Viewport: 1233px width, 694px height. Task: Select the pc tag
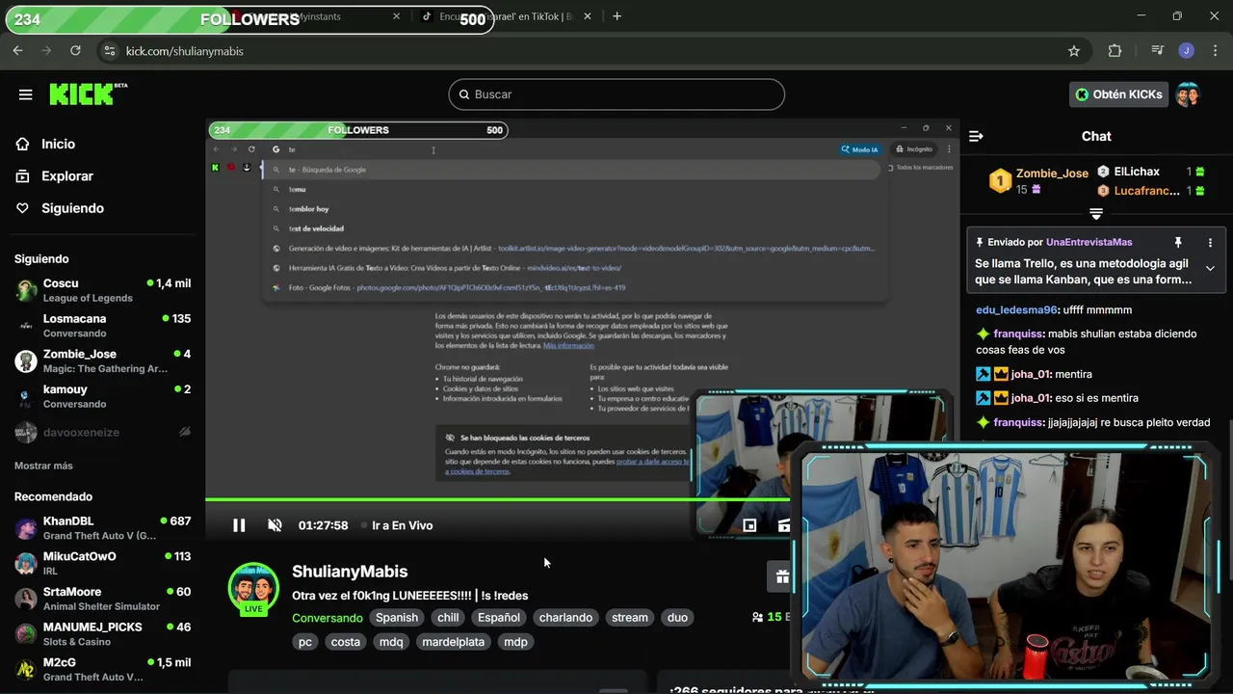pos(305,642)
